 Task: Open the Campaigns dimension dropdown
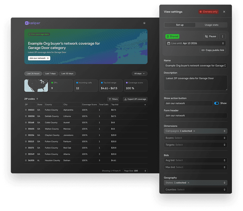(x=196, y=131)
